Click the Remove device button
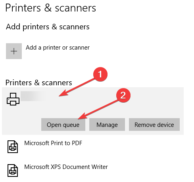194x182 pixels. [154, 125]
